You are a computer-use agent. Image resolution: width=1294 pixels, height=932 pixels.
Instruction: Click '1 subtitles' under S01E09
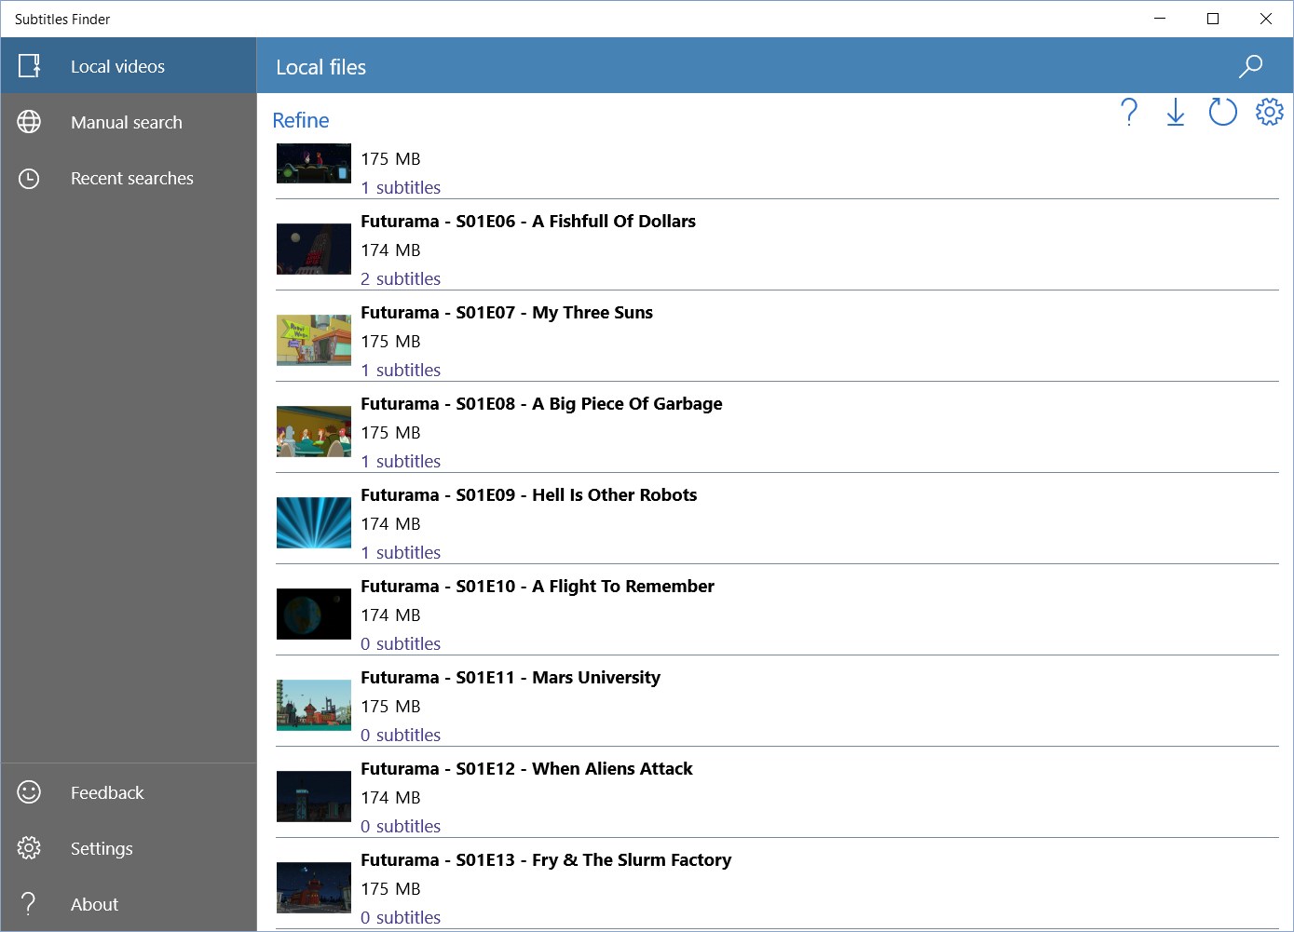tap(401, 552)
